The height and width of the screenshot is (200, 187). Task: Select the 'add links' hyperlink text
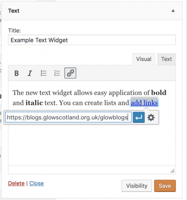tap(144, 103)
